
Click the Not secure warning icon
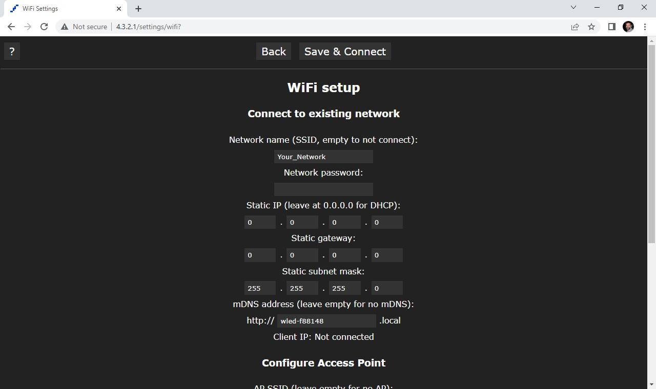tap(65, 27)
